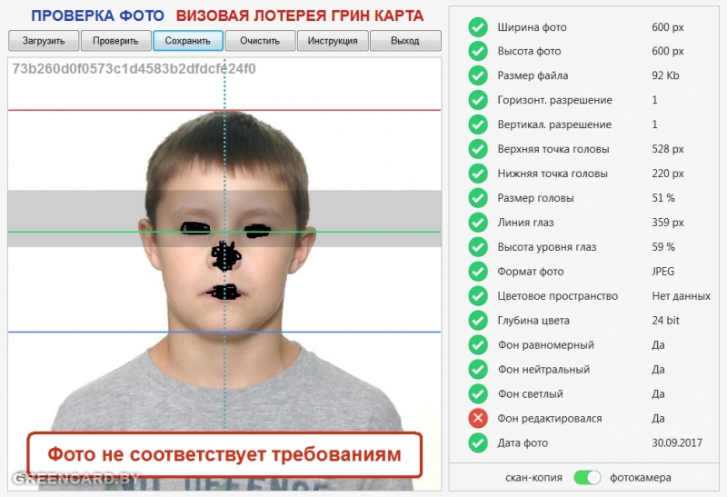Click the check icon beside Глубина цвета

click(478, 321)
